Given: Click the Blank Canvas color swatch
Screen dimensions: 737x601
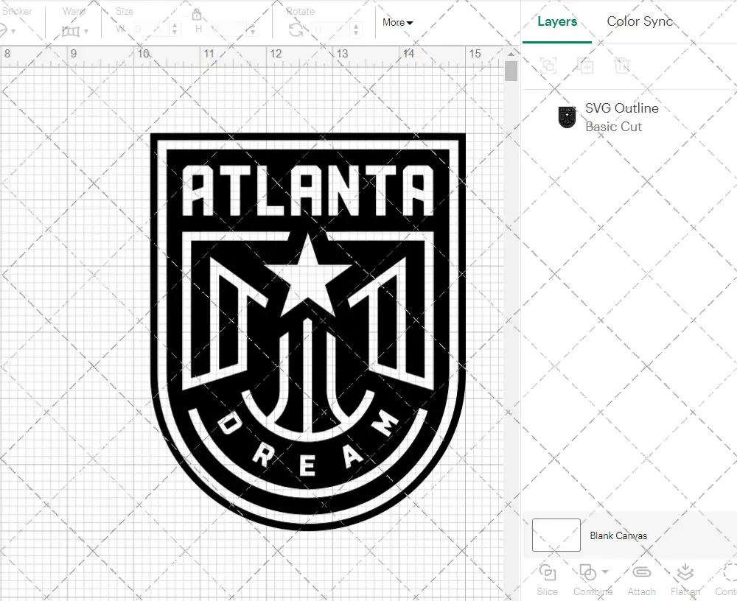Looking at the screenshot, I should pyautogui.click(x=555, y=535).
